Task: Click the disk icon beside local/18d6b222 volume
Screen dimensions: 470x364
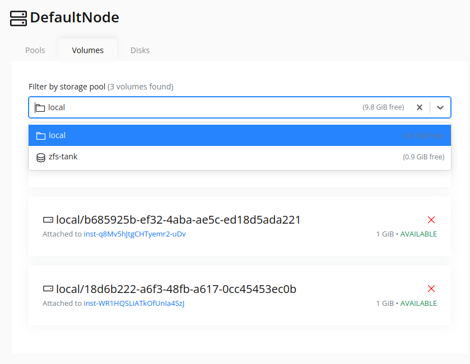Action: (48, 289)
